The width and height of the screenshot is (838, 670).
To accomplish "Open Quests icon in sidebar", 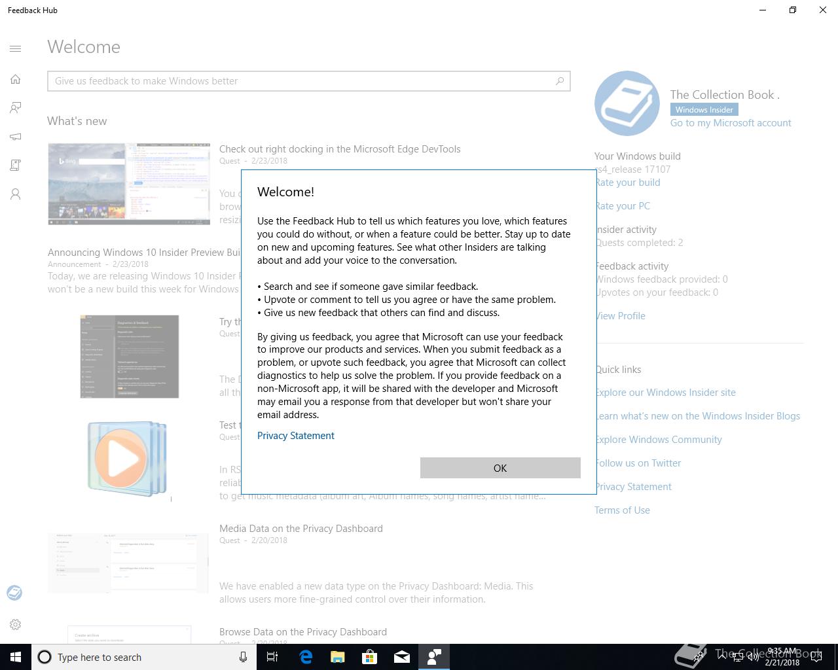I will click(x=16, y=166).
